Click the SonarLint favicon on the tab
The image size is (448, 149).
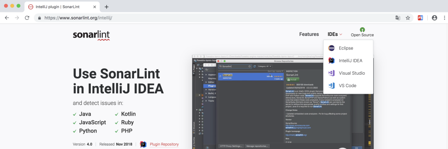point(31,7)
